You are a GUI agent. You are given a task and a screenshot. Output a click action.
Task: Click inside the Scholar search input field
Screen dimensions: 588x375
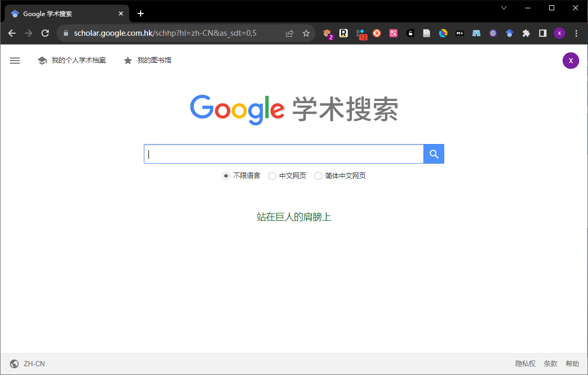pos(283,154)
